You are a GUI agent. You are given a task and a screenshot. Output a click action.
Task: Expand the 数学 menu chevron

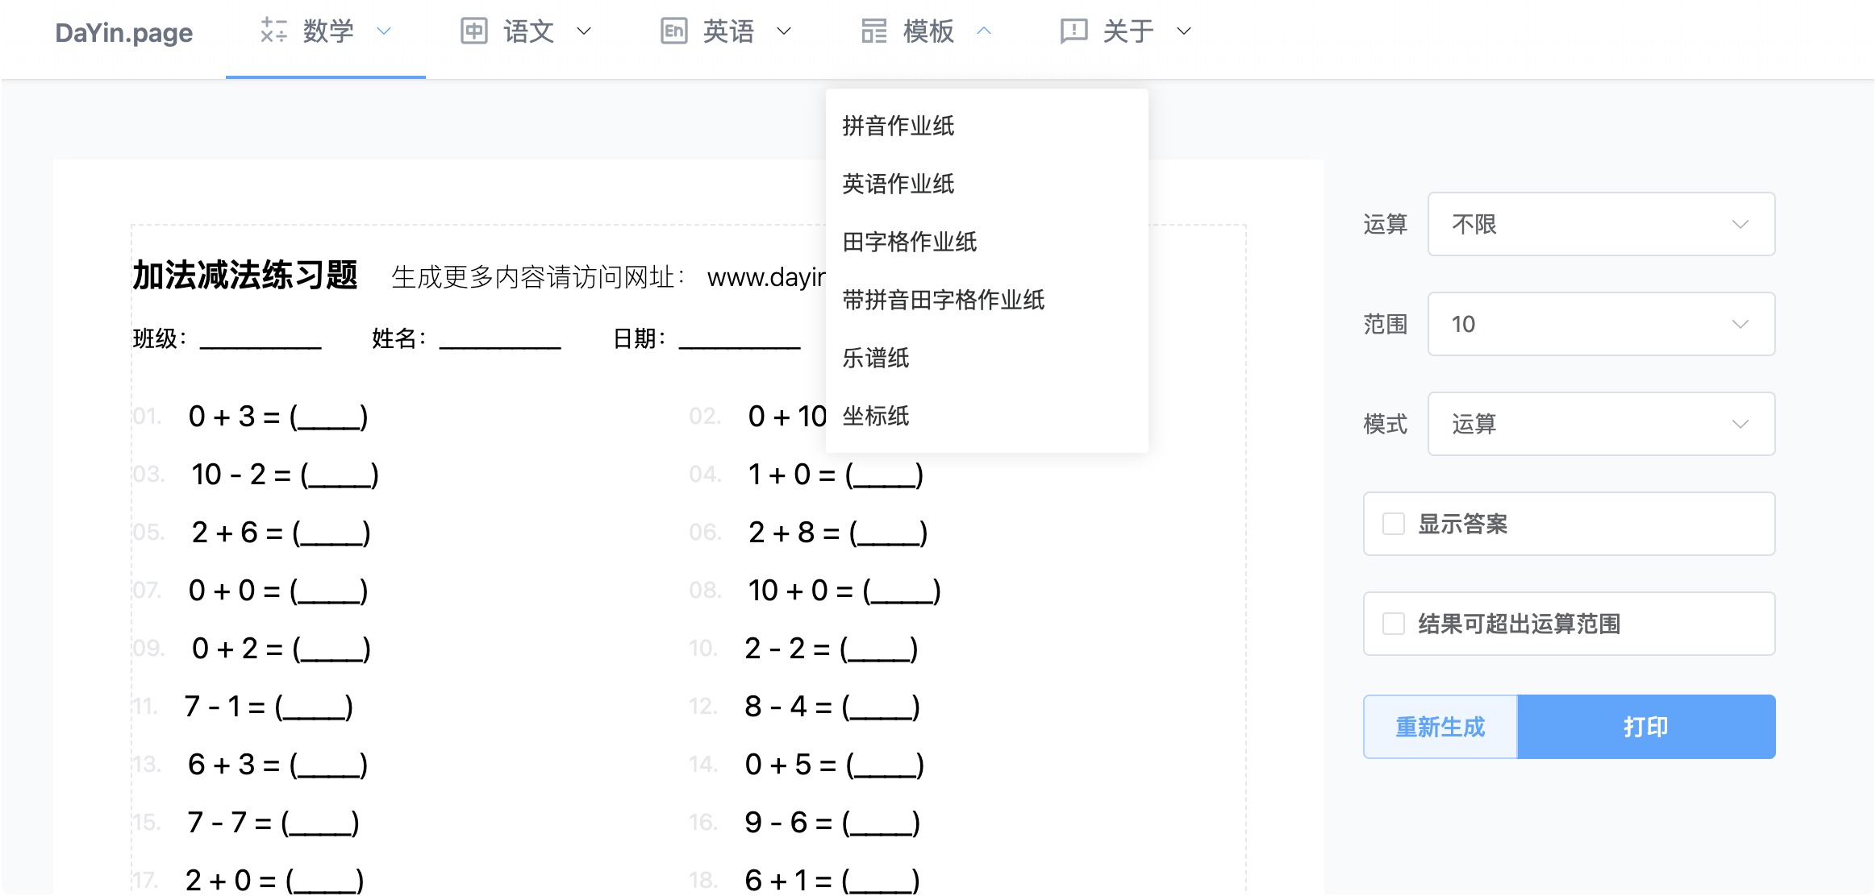point(384,31)
